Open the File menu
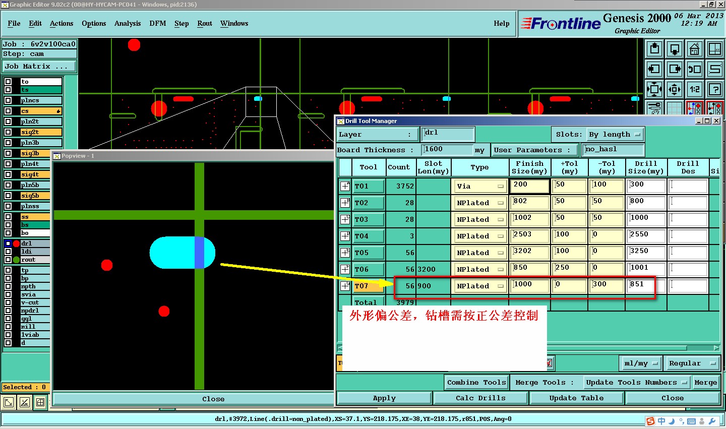 (x=14, y=23)
